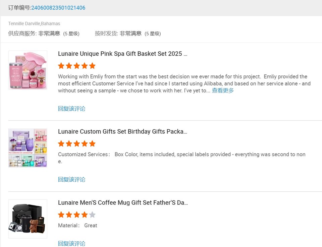
Task: Reply to the custom gifts set review
Action: [x=72, y=179]
